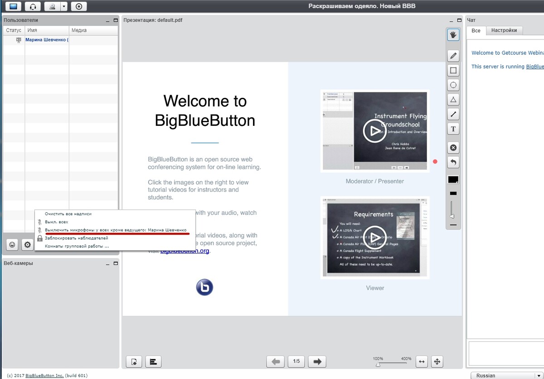Play the Moderator / Presenter tutorial video
Screen dimensions: 544x379
click(374, 131)
